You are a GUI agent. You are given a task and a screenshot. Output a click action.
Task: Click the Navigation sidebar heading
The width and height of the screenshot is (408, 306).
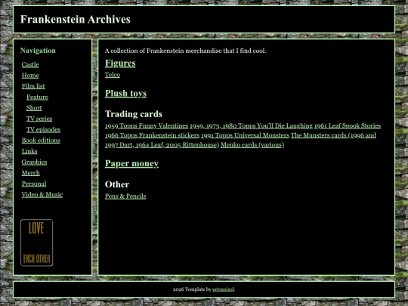pos(38,51)
